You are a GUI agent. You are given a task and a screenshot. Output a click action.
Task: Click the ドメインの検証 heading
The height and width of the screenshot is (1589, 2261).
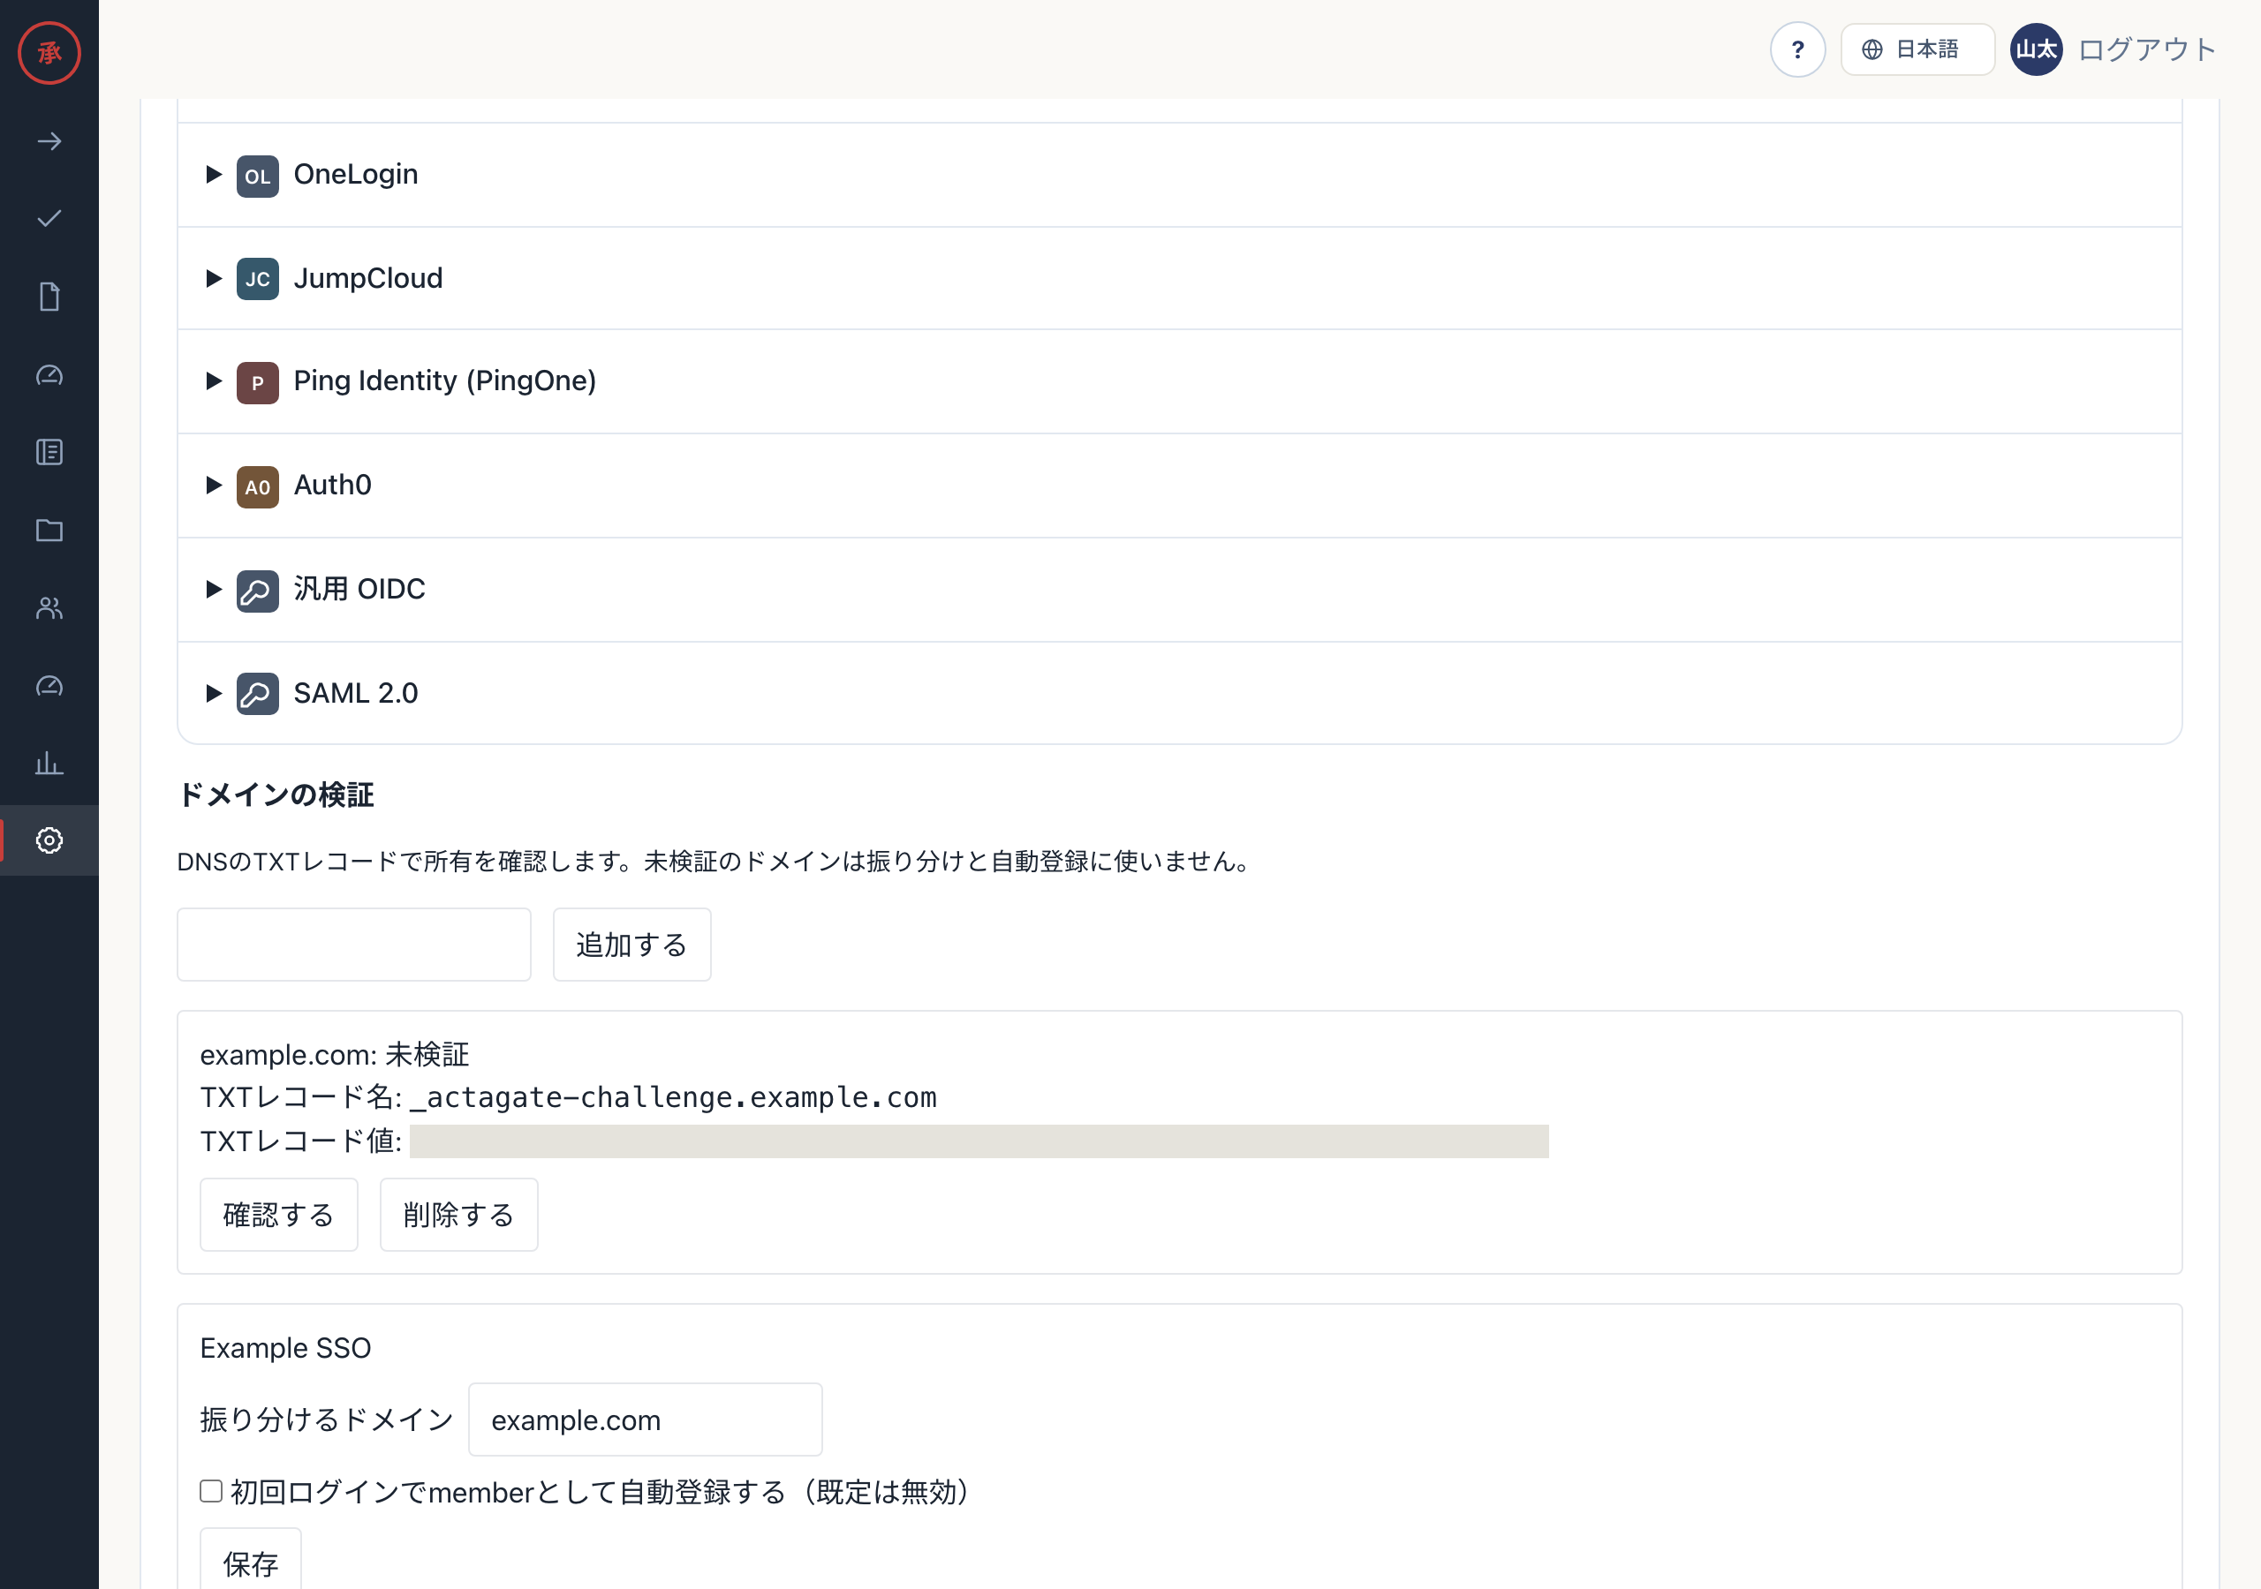[x=276, y=794]
